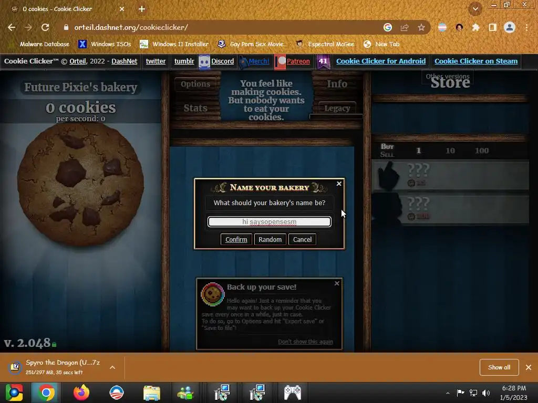This screenshot has width=538, height=403.
Task: Select the Cookie Clicker browser tab
Action: (x=68, y=9)
